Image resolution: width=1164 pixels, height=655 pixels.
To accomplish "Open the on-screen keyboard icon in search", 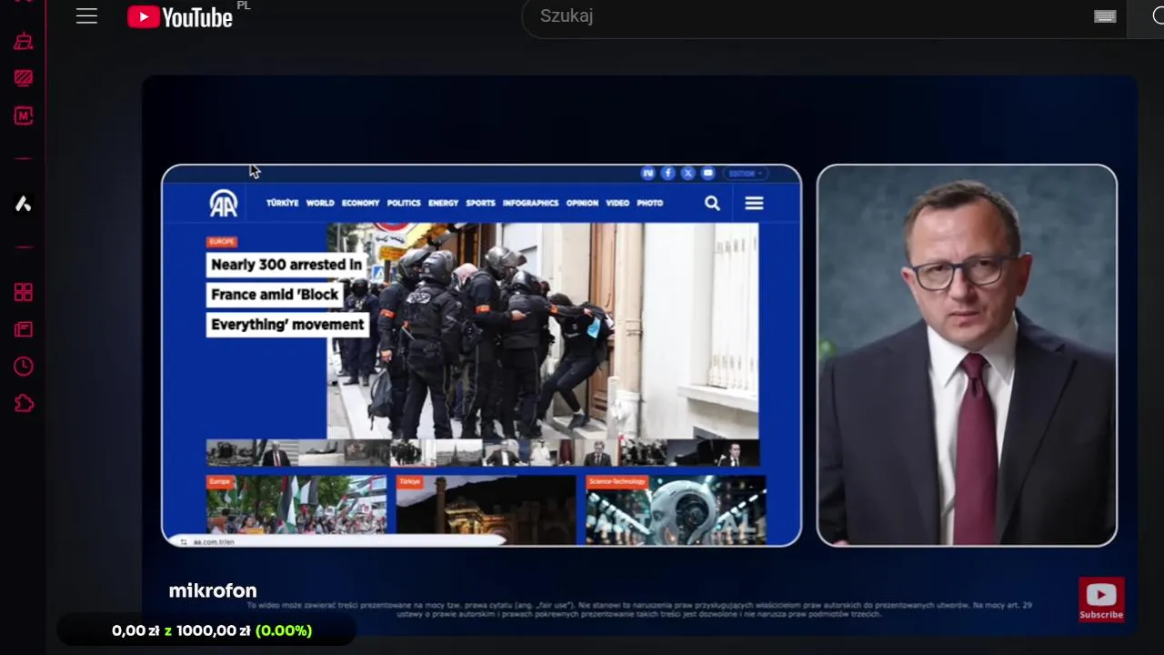I will pyautogui.click(x=1105, y=16).
